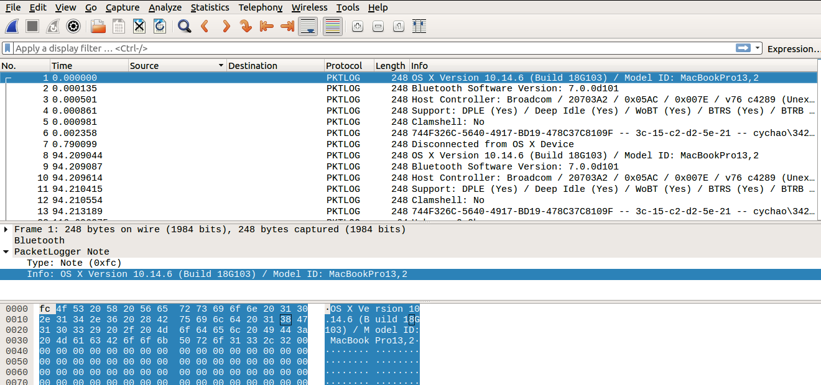This screenshot has height=385, width=821.
Task: Start capturing packets with the shark fin icon
Action: pyautogui.click(x=12, y=26)
